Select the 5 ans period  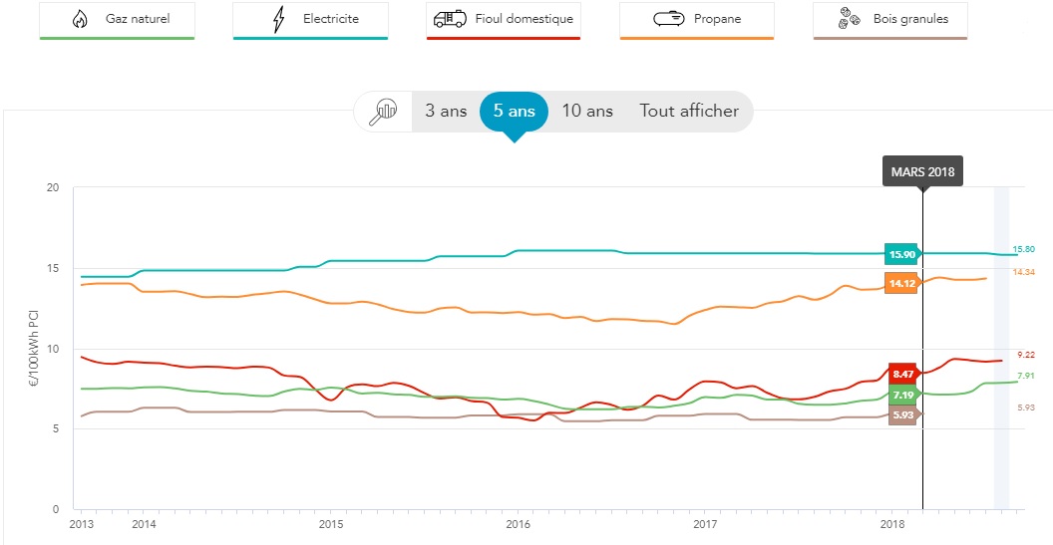pos(514,111)
